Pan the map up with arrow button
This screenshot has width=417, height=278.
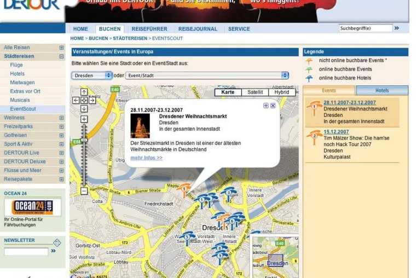(x=84, y=92)
